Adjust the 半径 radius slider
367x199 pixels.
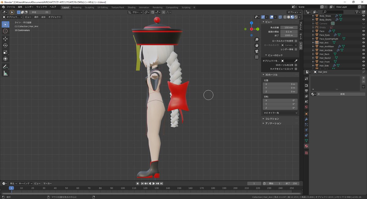tap(40, 12)
